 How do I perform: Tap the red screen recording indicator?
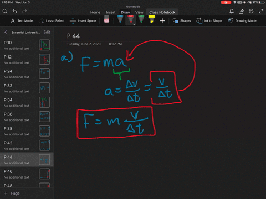coord(226,2)
